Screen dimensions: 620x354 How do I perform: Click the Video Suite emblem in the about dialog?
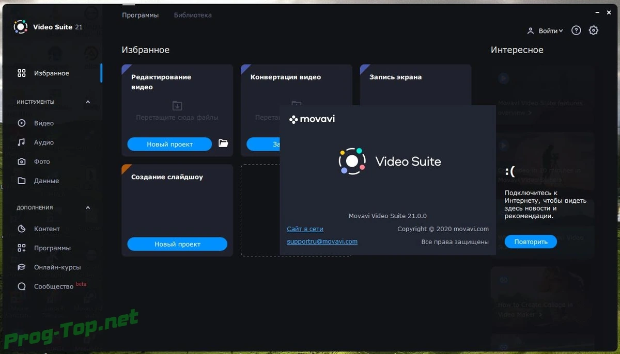[x=352, y=161]
